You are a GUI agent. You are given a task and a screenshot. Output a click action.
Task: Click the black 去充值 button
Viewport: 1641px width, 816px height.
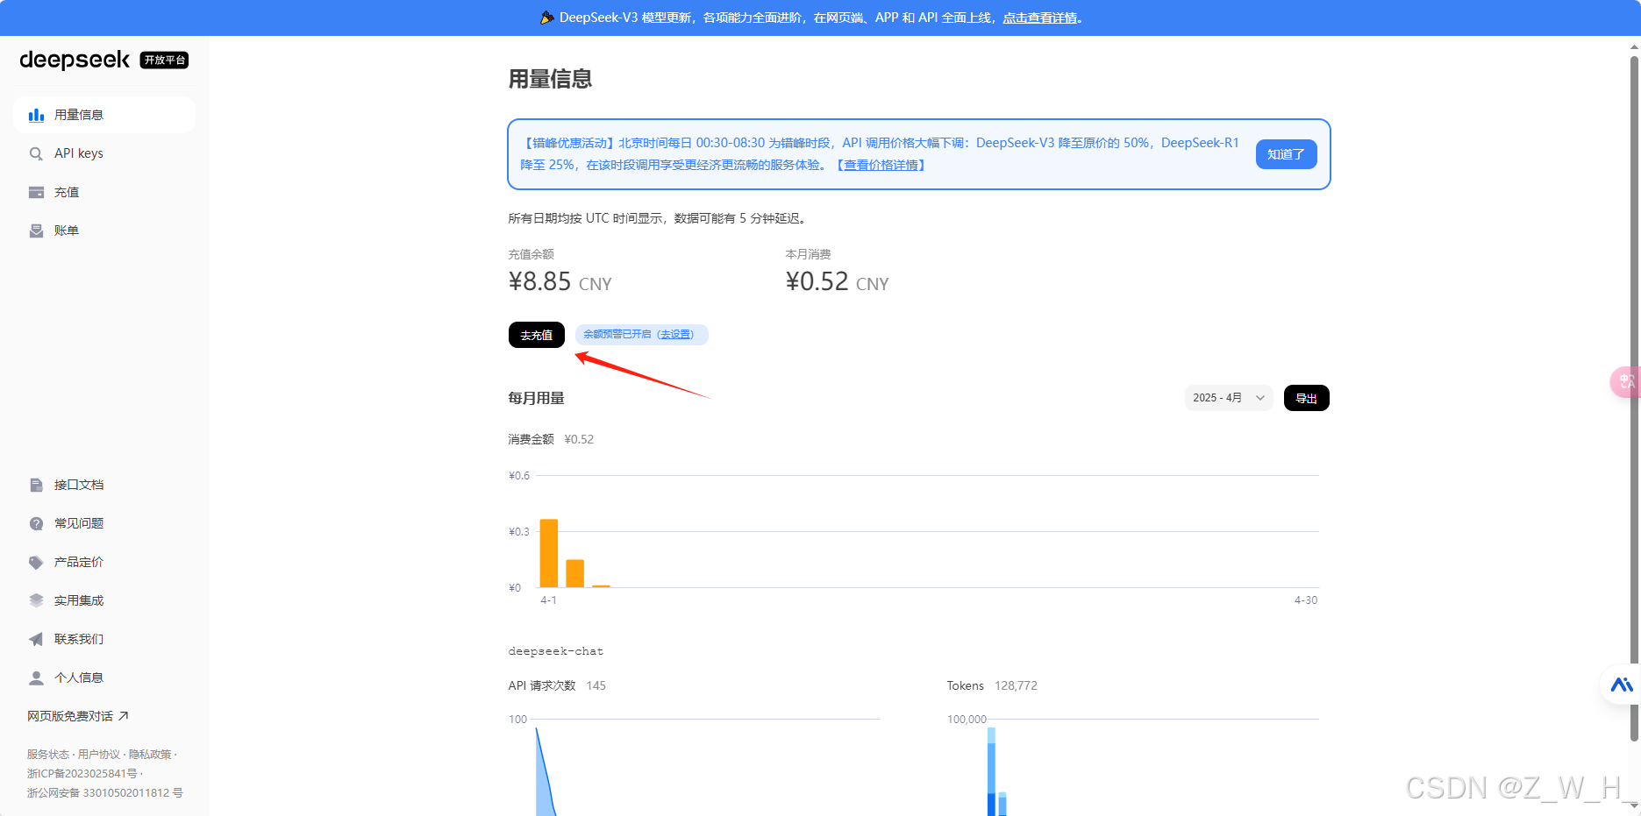[x=537, y=335]
